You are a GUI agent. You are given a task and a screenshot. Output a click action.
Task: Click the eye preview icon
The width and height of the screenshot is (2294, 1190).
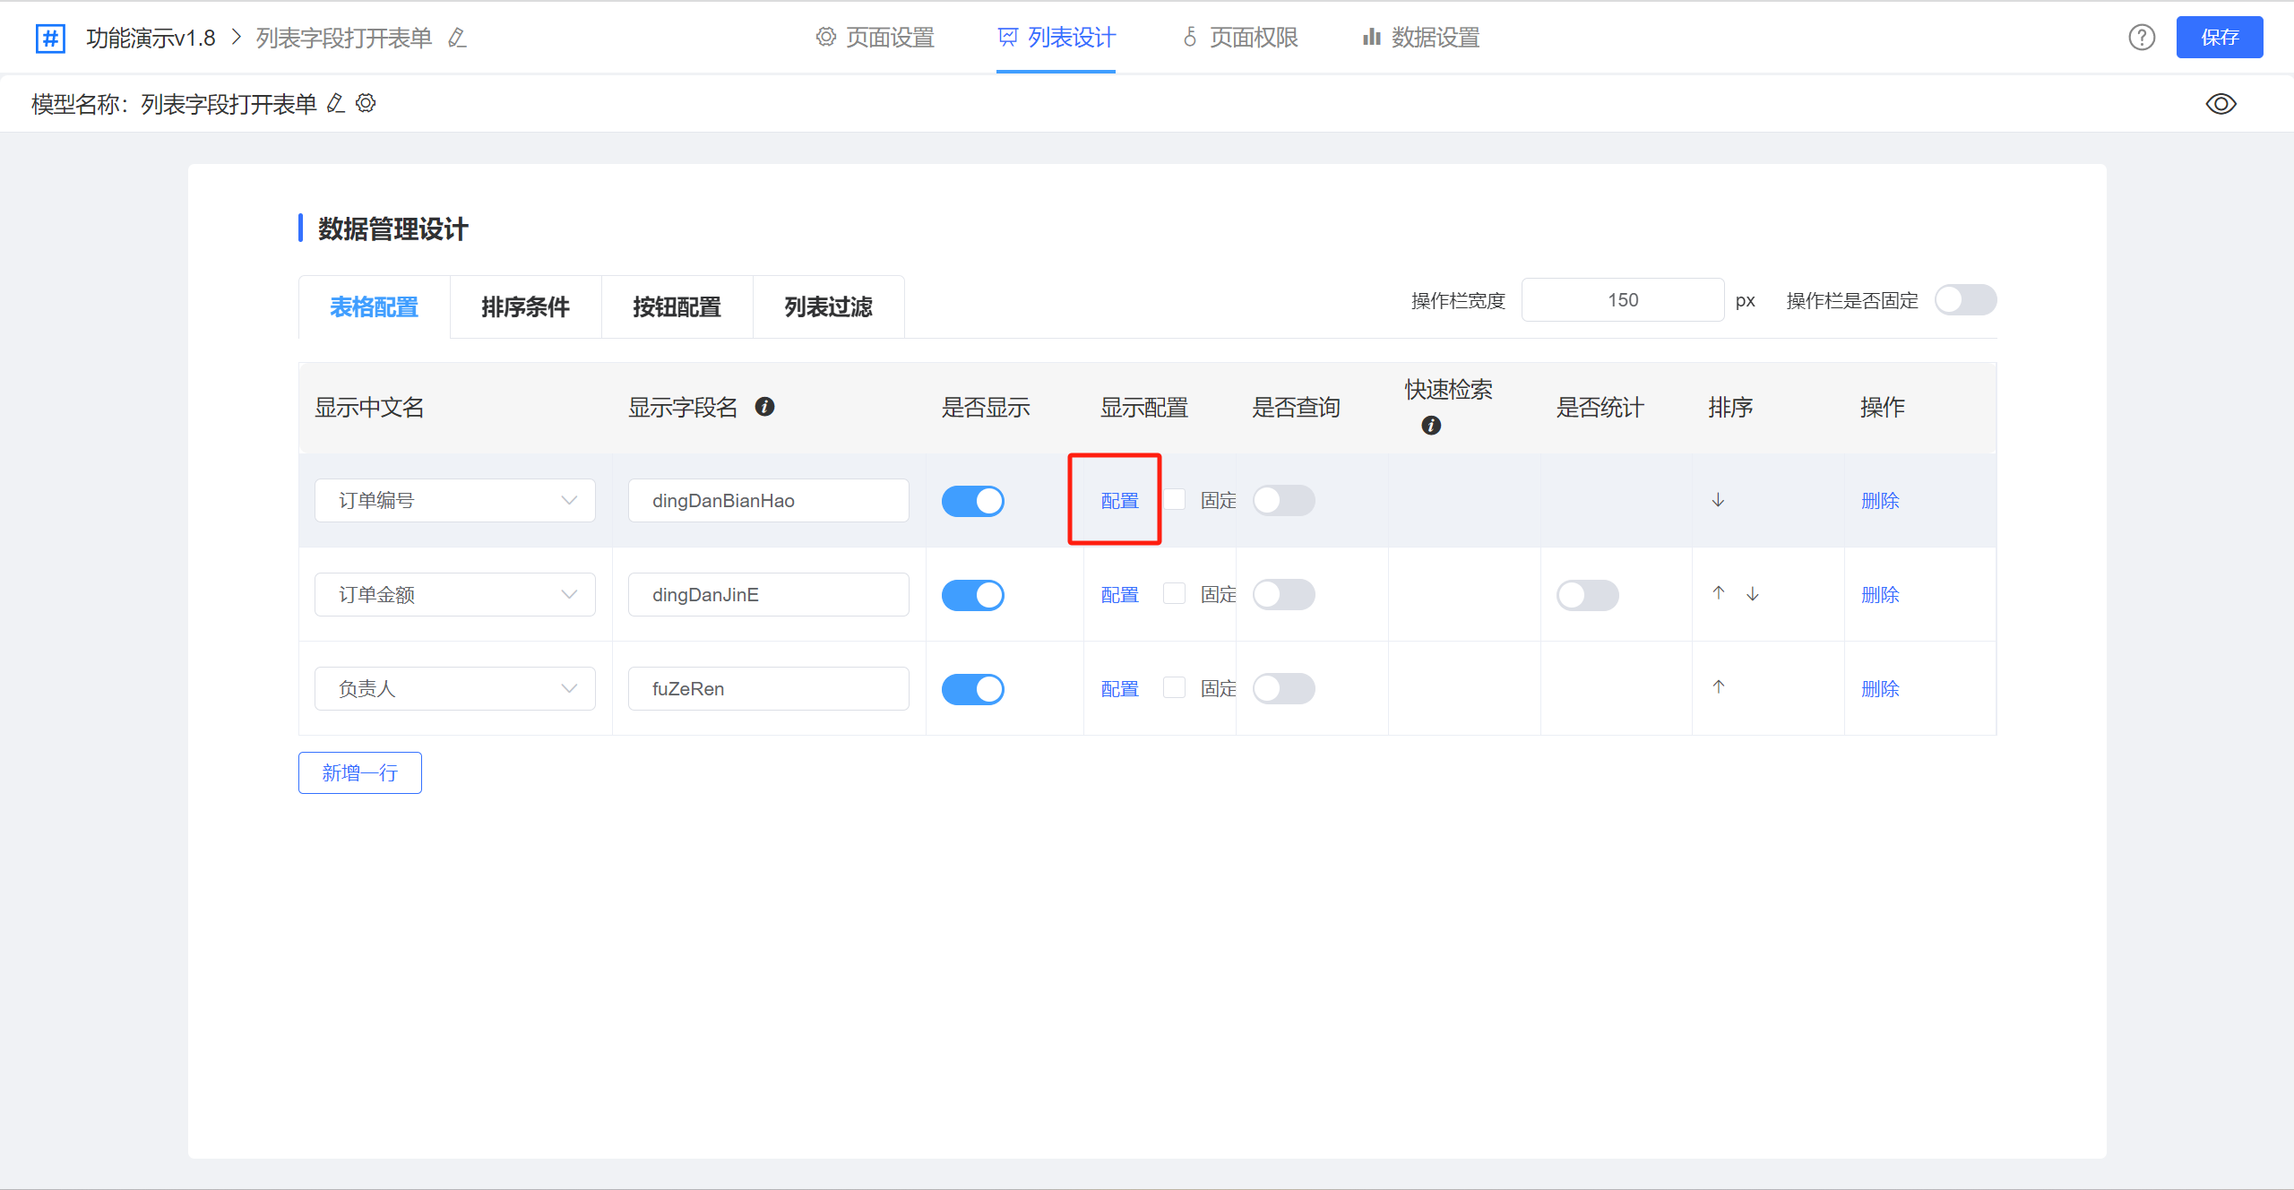click(x=2221, y=104)
